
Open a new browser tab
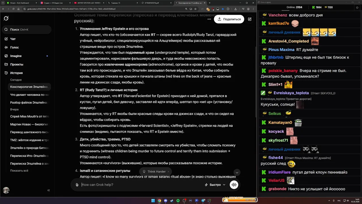point(210,3)
